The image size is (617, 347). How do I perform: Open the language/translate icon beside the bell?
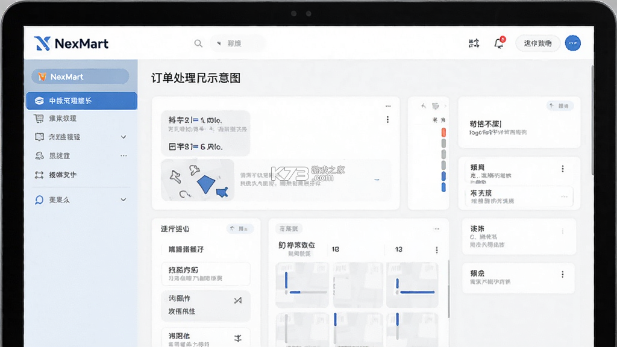[474, 43]
